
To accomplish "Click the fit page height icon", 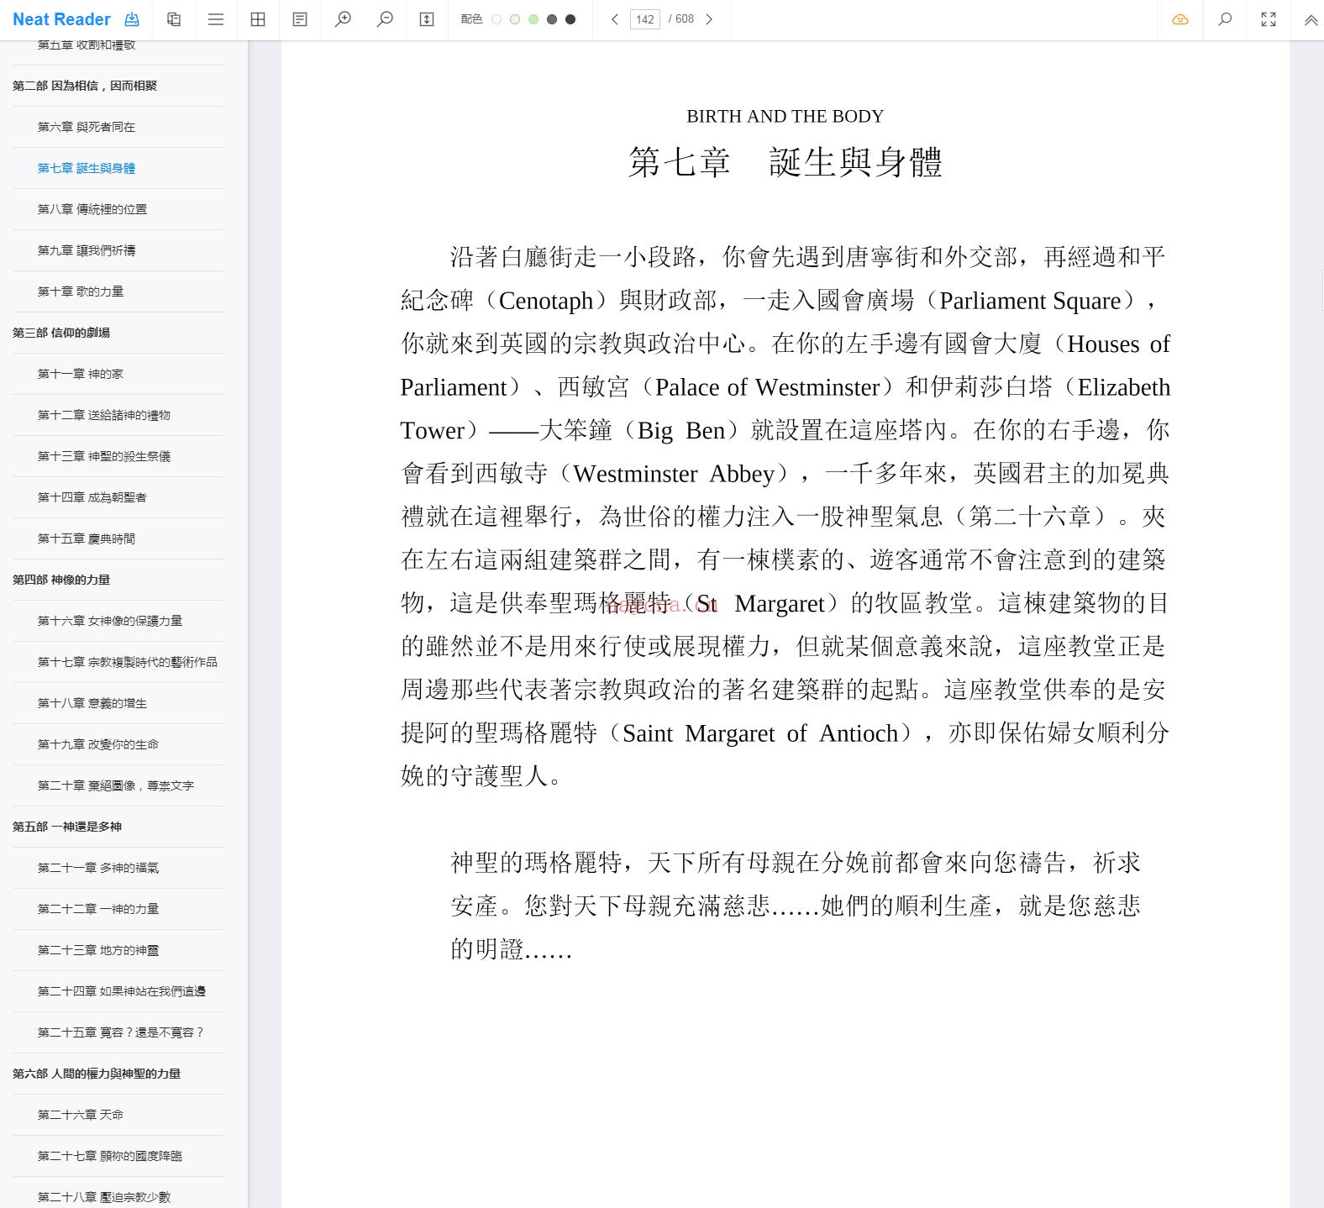I will pyautogui.click(x=427, y=19).
